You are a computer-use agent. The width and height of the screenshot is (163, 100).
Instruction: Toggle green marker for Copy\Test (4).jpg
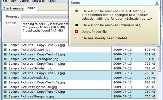[5, 64]
